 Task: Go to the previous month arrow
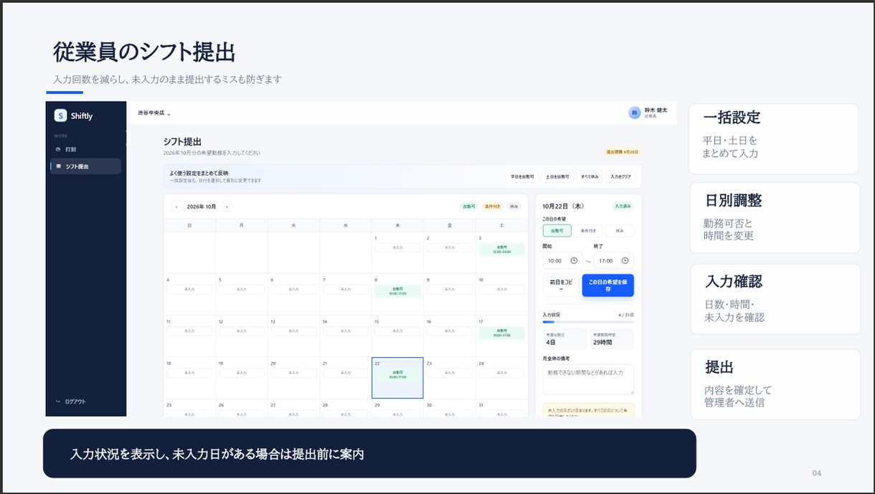(x=176, y=206)
